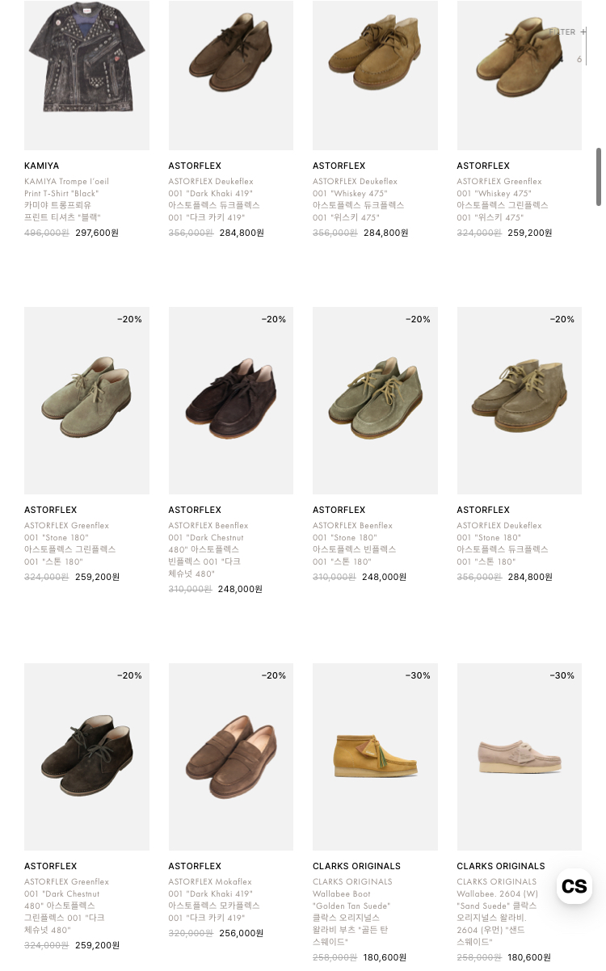
Task: Open ASTORFLEX Deukeflex Whiskey 475 product title
Action: (x=358, y=200)
